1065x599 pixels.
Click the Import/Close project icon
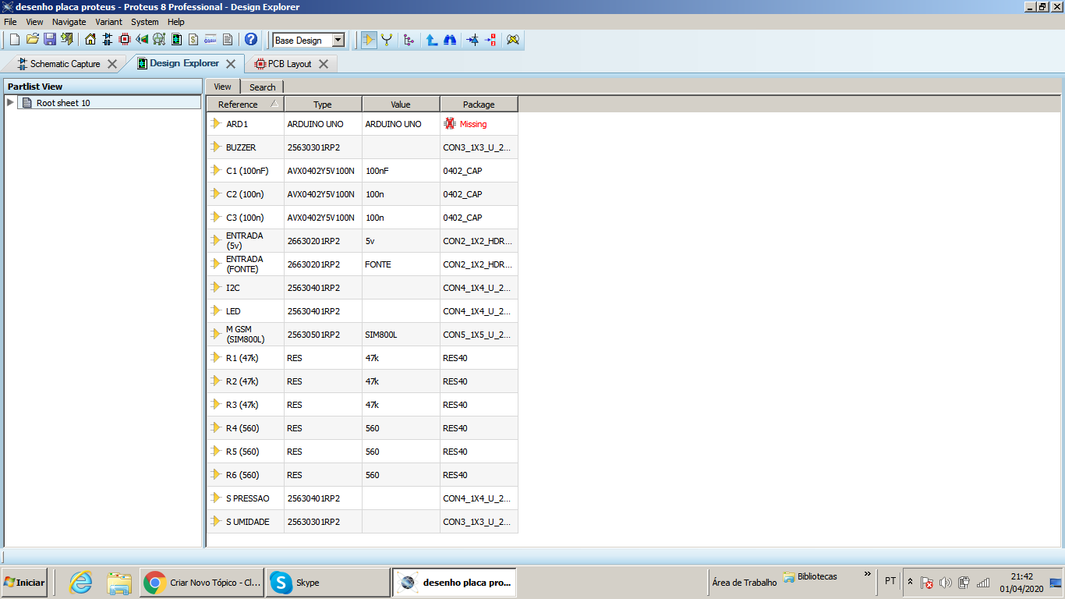click(66, 40)
